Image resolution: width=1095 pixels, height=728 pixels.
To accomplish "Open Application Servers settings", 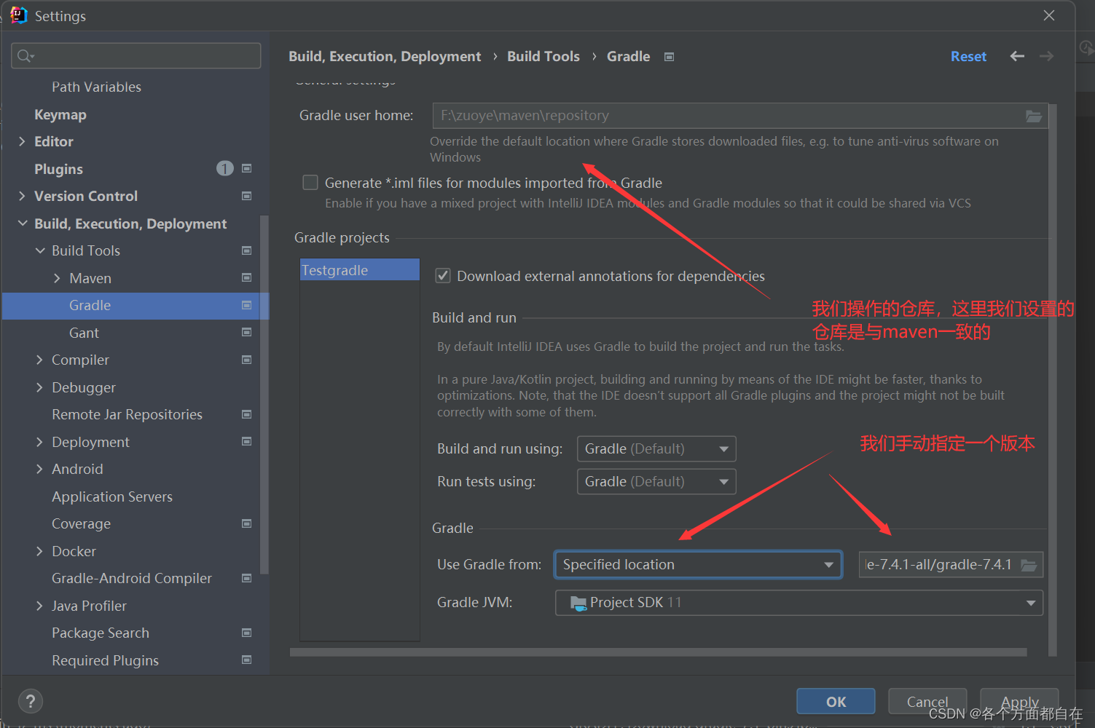I will [112, 496].
